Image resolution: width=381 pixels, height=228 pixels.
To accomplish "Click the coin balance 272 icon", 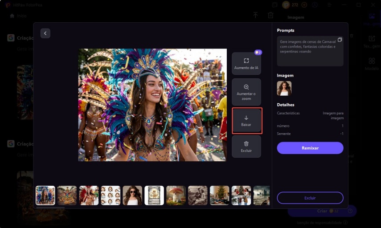I will pyautogui.click(x=286, y=5).
